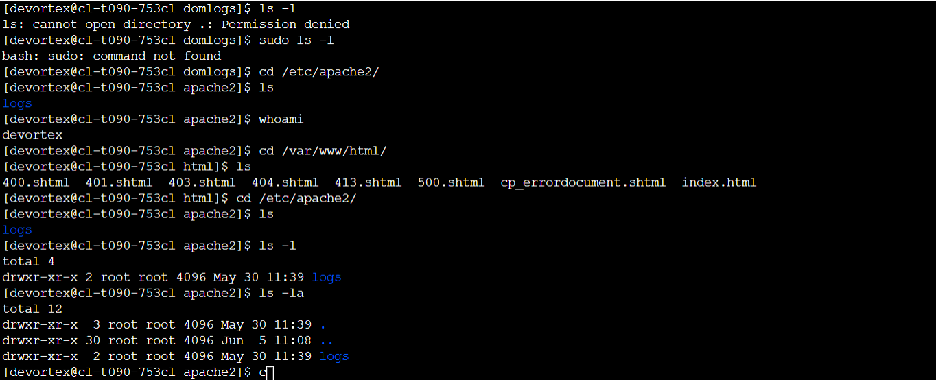Click the index.html file name

(x=718, y=182)
